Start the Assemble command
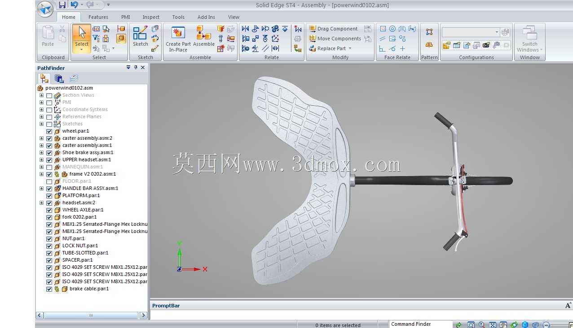 pos(204,36)
